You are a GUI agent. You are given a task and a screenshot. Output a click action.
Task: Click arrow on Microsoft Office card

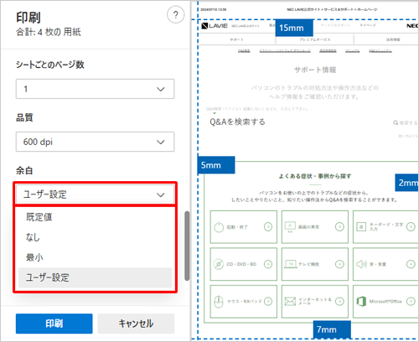(411, 301)
